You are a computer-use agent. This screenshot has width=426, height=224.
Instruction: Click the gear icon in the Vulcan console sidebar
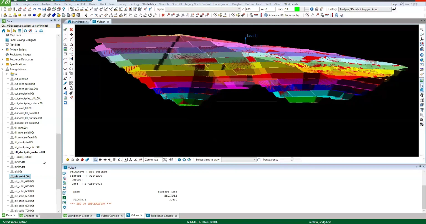coord(64,207)
